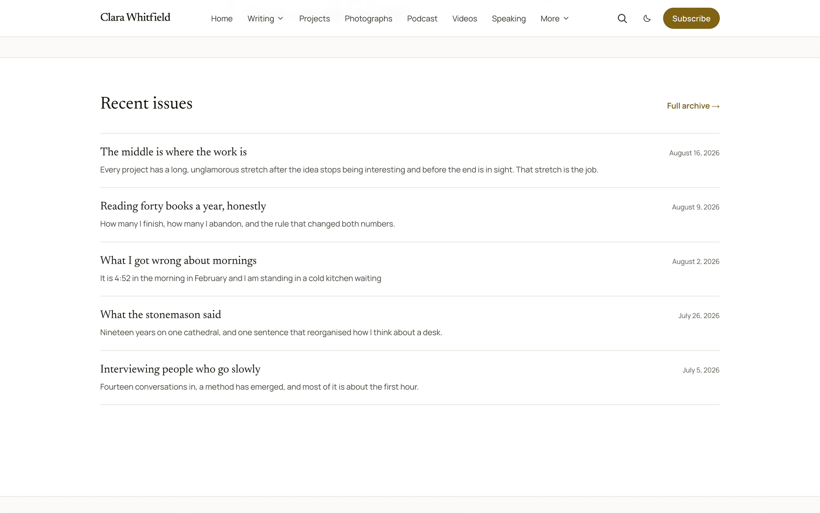
Task: Open the search icon in header
Action: [x=622, y=18]
